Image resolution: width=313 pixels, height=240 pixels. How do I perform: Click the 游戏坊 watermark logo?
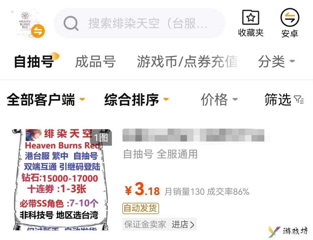288,231
